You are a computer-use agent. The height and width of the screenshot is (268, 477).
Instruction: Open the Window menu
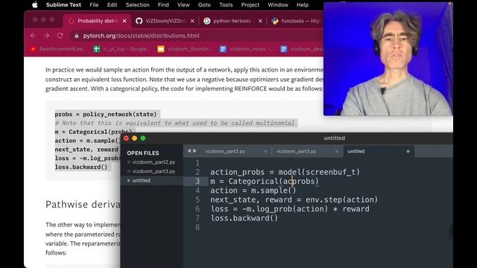278,5
